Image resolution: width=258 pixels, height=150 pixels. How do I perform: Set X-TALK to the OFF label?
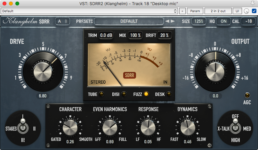235,116
